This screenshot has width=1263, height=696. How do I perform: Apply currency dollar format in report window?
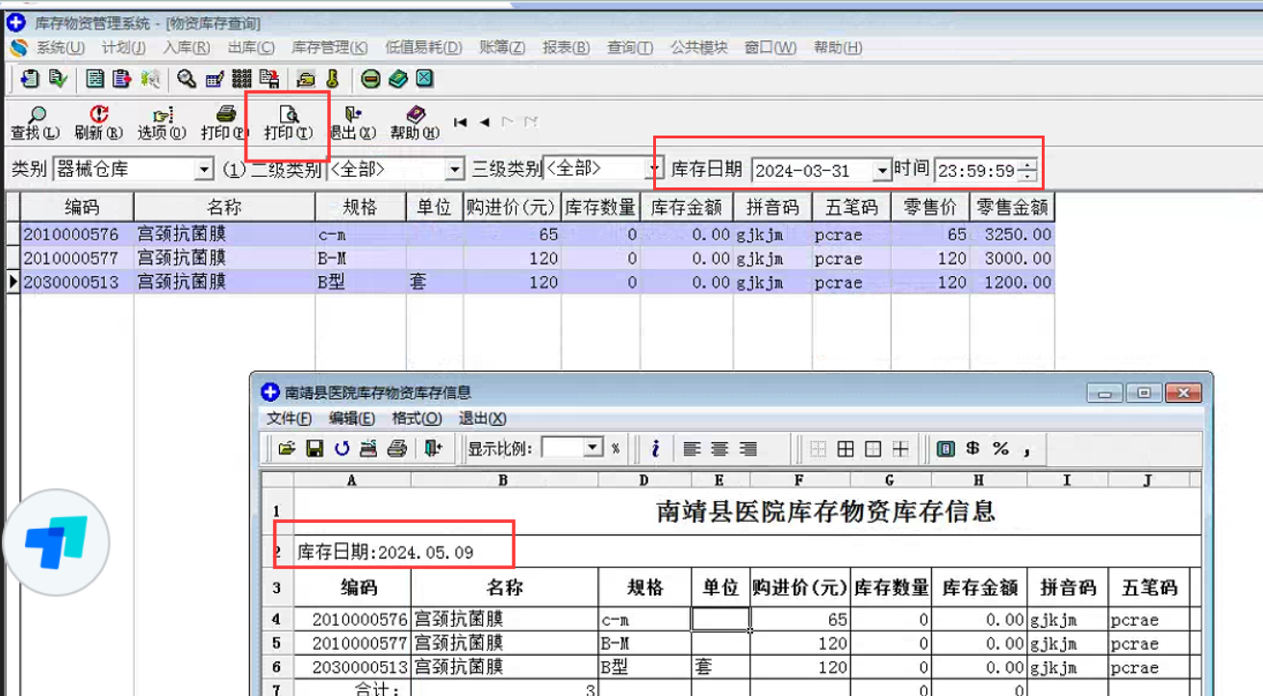pos(973,448)
